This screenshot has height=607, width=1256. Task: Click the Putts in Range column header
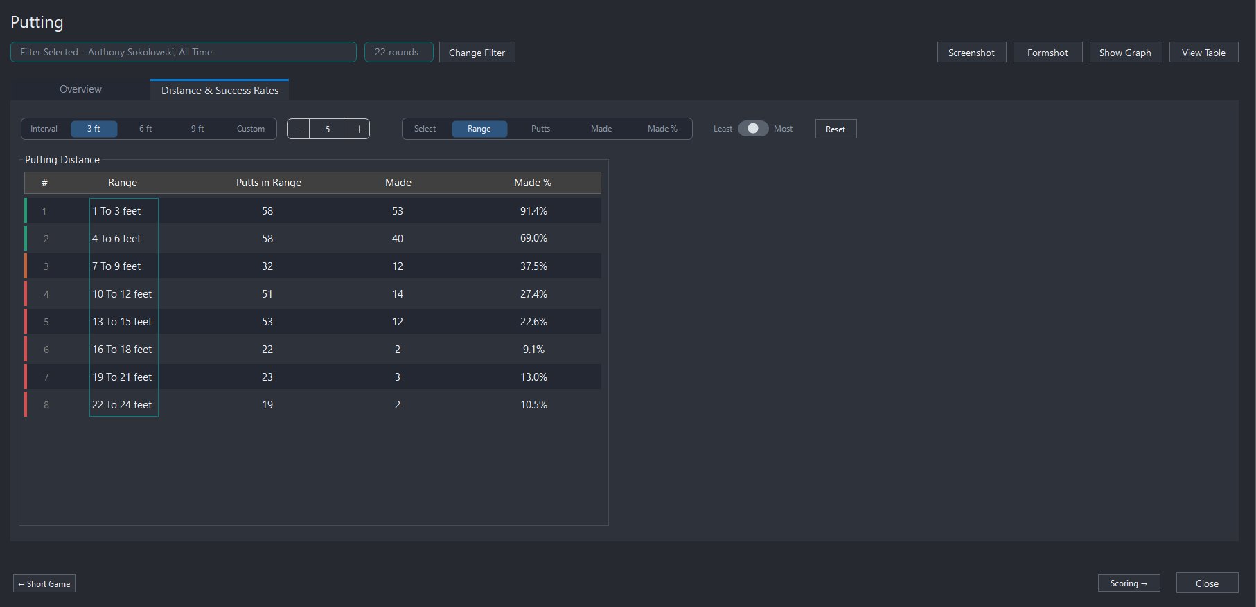[x=269, y=183]
